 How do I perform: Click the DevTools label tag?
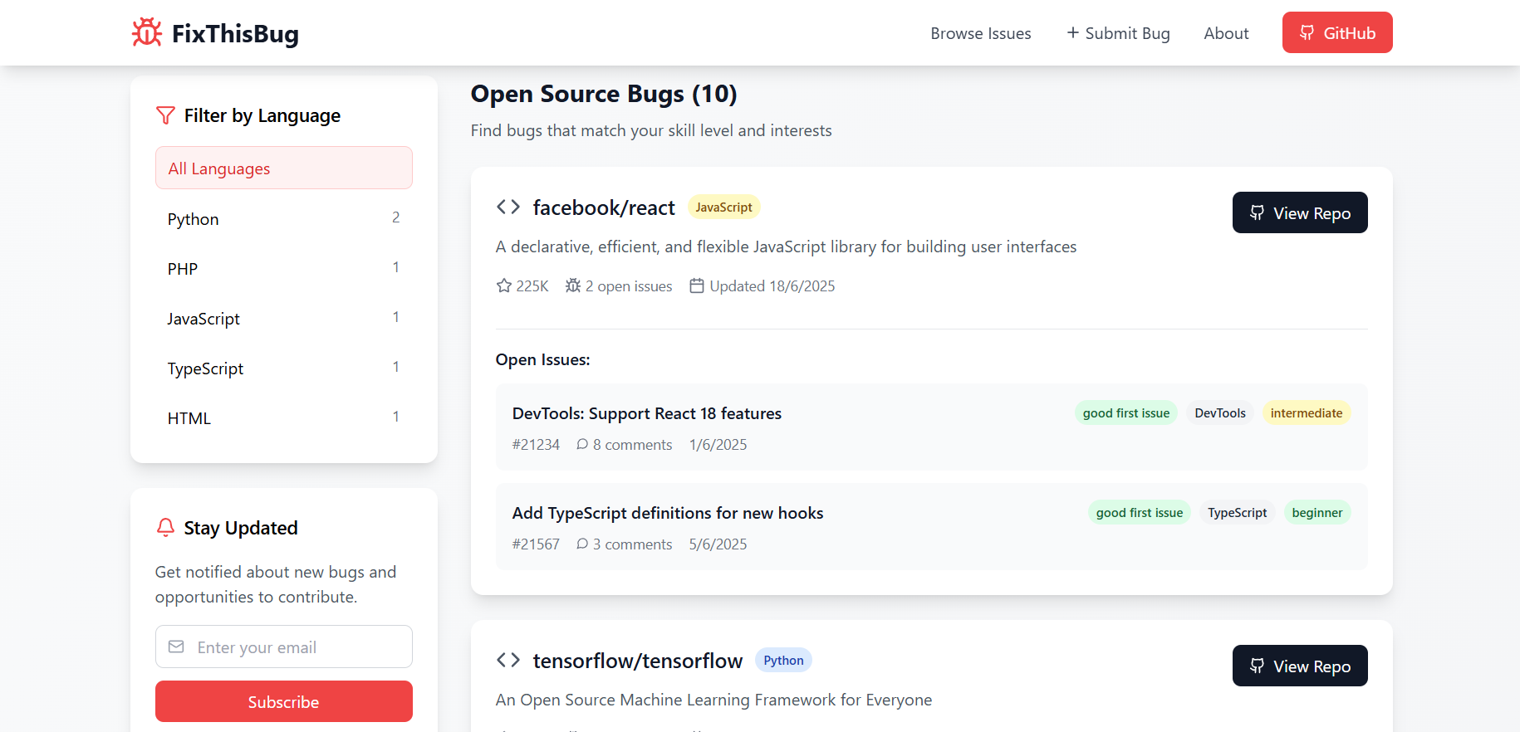click(x=1220, y=412)
